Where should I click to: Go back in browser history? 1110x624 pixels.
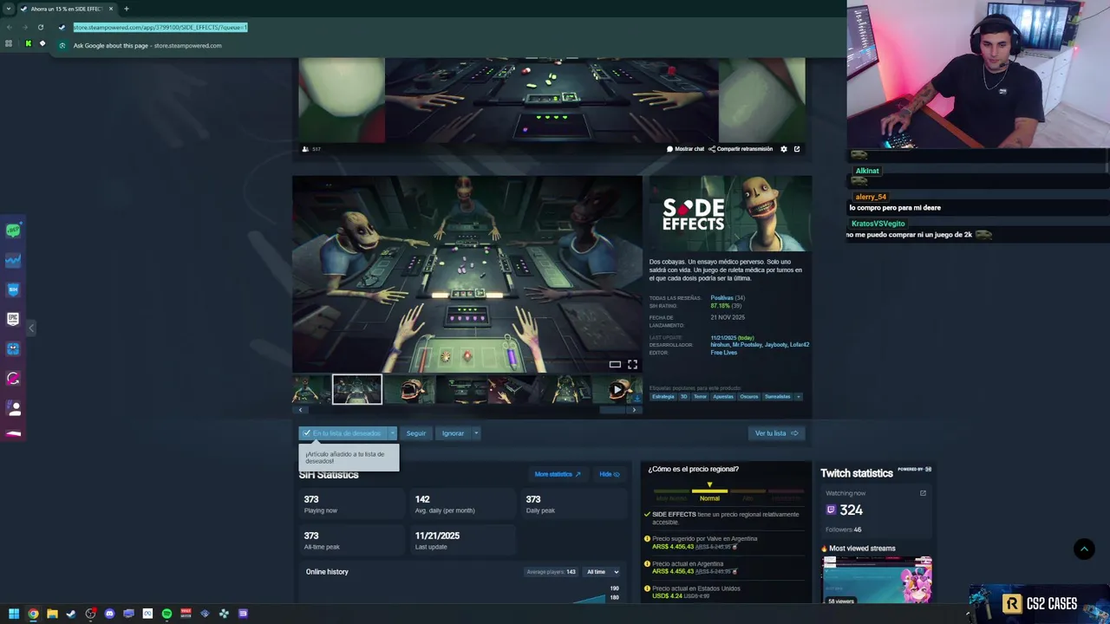coord(10,27)
